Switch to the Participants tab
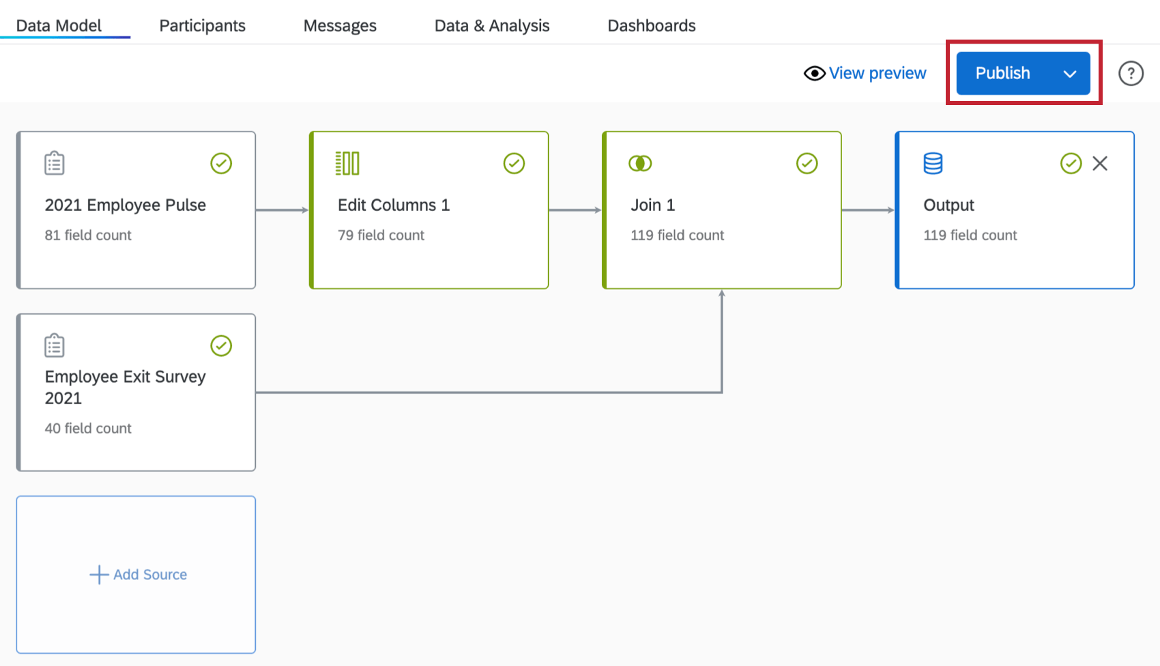This screenshot has width=1160, height=666. [202, 25]
